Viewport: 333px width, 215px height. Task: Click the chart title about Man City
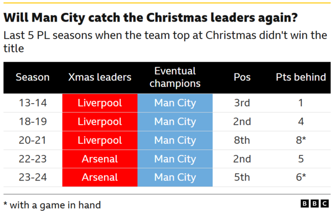[150, 18]
